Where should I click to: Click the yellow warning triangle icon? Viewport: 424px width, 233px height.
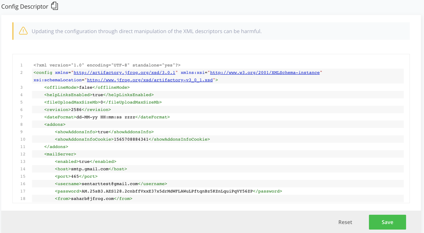pyautogui.click(x=23, y=31)
